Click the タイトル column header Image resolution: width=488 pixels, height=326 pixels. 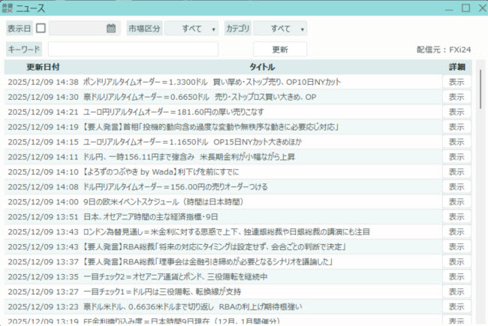(262, 67)
